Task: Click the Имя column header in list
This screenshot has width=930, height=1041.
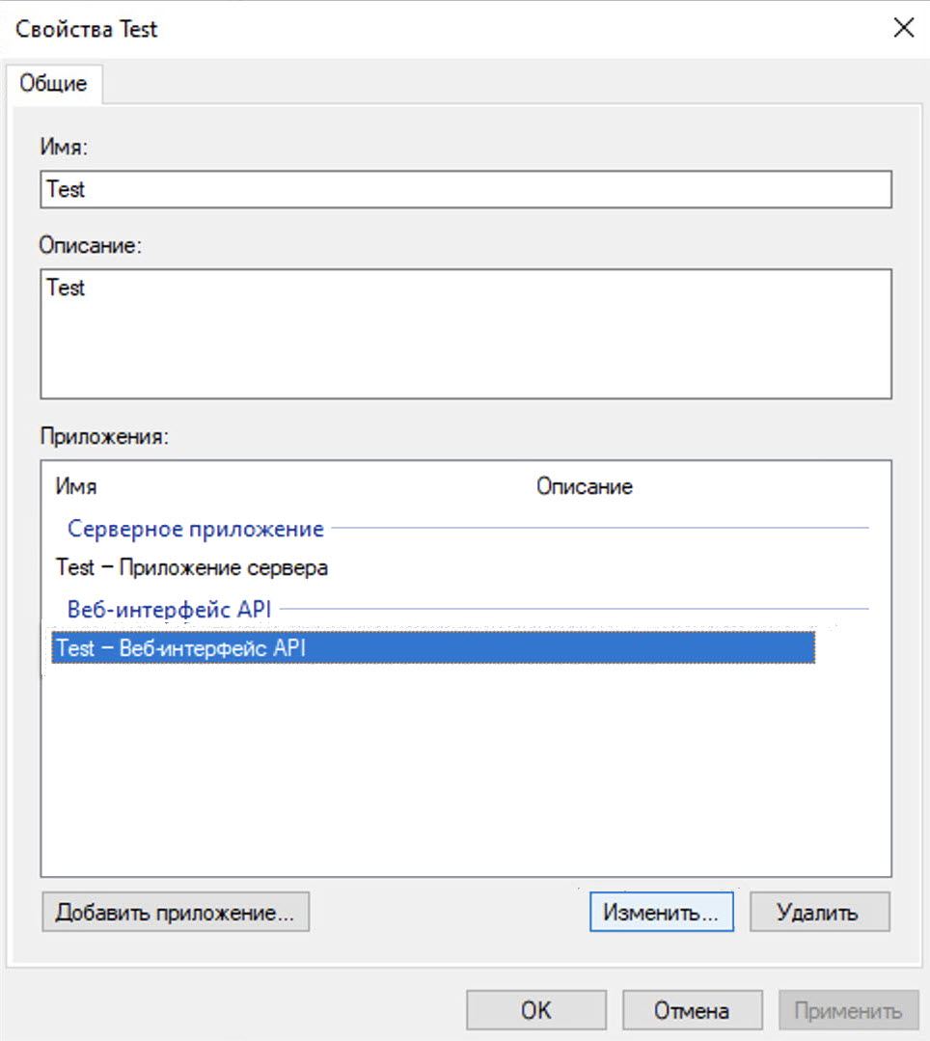Action: tap(76, 486)
